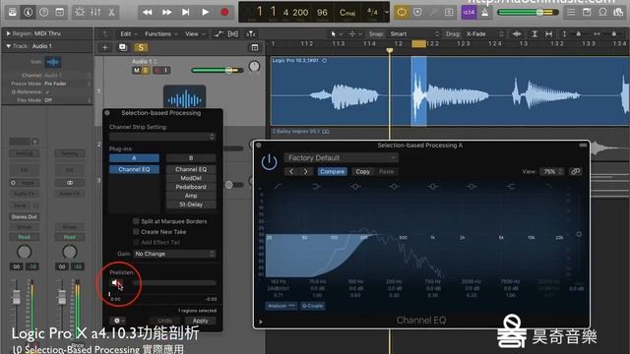The image size is (630, 354).
Task: Click the Rewind transport button
Action: pyautogui.click(x=148, y=13)
